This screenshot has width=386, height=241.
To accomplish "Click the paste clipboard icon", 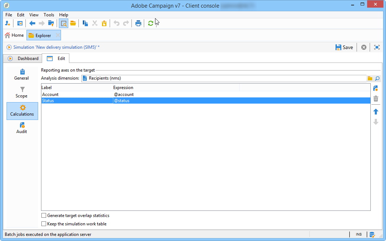I will coord(104,23).
